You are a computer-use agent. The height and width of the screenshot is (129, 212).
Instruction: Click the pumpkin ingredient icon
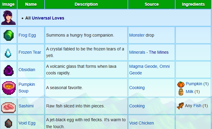181,84
